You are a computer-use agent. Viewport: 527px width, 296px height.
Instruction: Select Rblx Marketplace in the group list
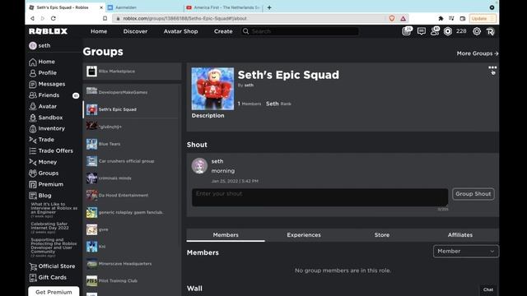[132, 72]
